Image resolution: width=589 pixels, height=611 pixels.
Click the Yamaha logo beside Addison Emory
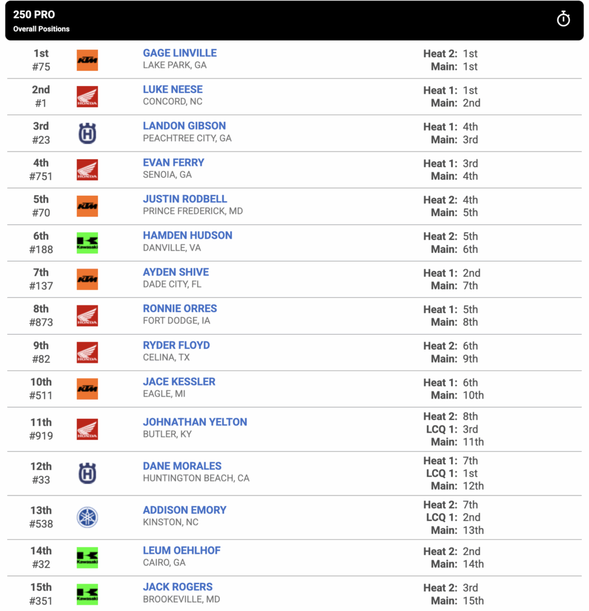point(87,517)
